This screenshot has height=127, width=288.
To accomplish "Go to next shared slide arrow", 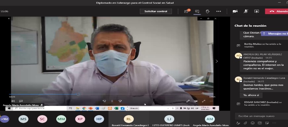I will point(217,61).
